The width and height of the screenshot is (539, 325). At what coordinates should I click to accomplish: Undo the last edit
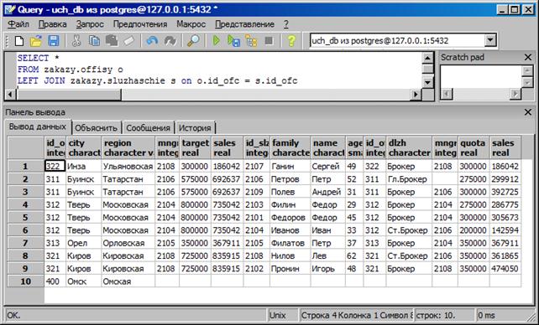(152, 41)
